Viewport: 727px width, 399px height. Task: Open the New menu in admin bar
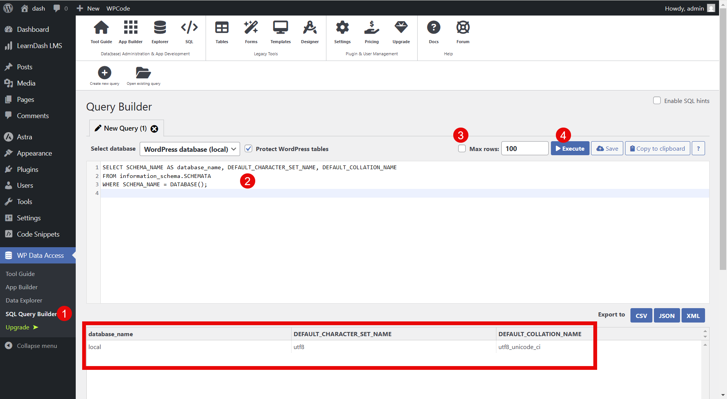click(x=88, y=8)
